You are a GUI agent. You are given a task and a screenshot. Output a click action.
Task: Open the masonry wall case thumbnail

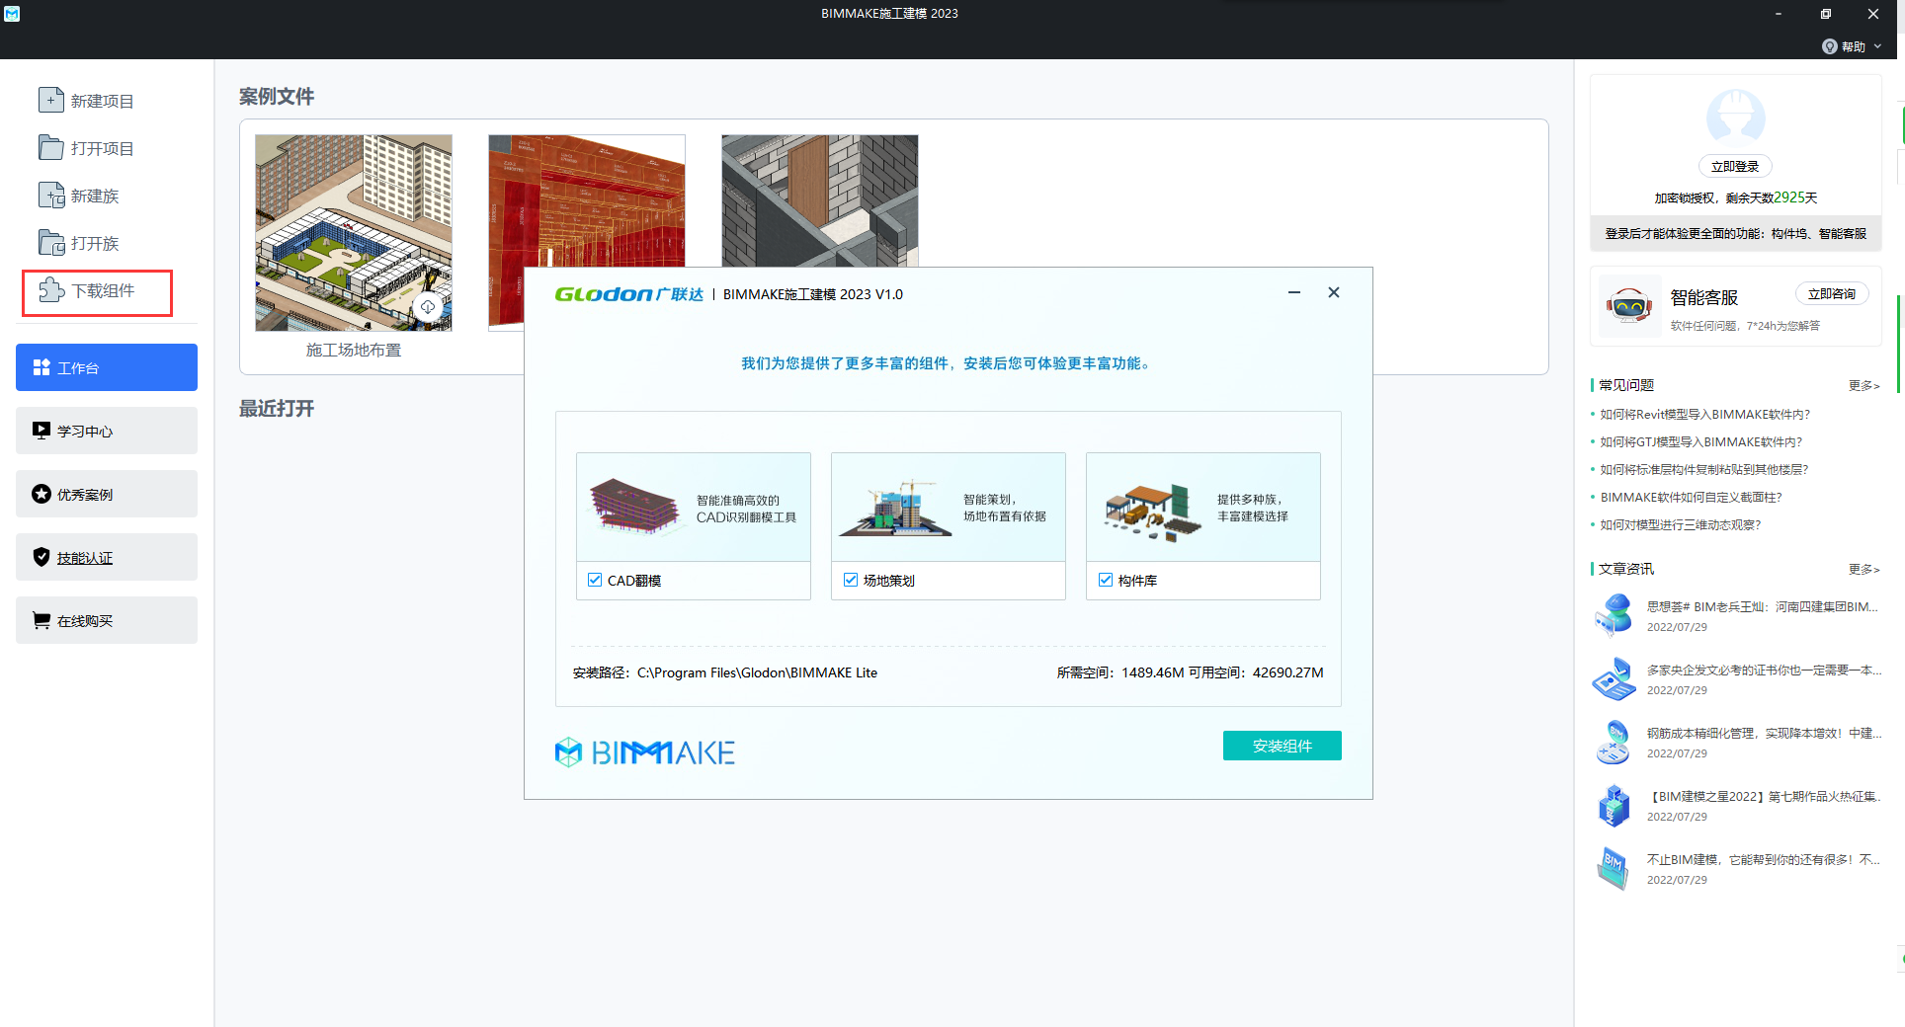click(x=820, y=201)
